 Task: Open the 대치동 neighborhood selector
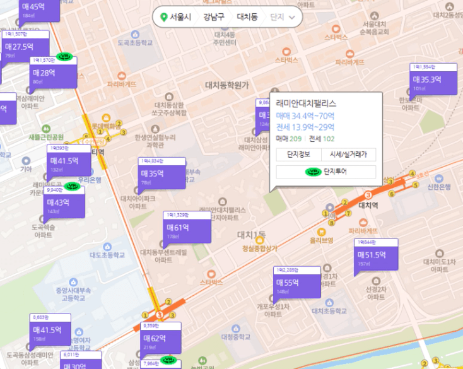click(247, 18)
